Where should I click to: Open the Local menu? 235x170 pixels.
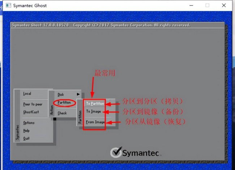pos(27,94)
